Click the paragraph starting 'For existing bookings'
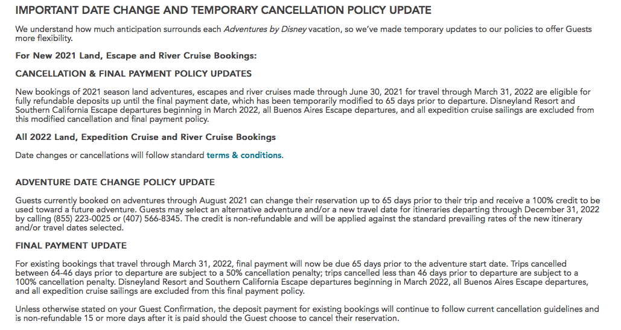This screenshot has height=330, width=621. pyautogui.click(x=302, y=278)
